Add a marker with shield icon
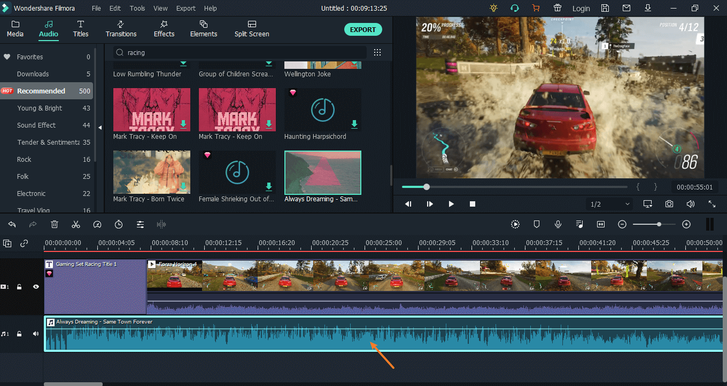Viewport: 727px width, 386px height. coord(537,225)
